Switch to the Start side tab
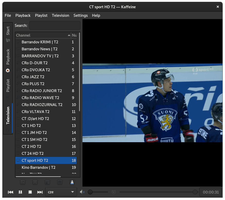This screenshot has width=225, height=200. [x=8, y=34]
